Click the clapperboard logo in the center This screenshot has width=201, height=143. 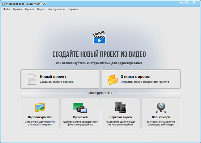click(x=99, y=37)
